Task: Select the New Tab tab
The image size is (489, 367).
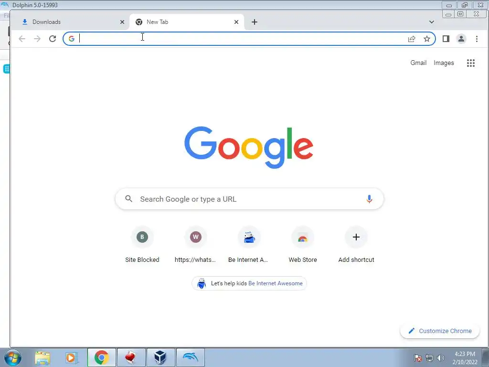Action: 187,22
